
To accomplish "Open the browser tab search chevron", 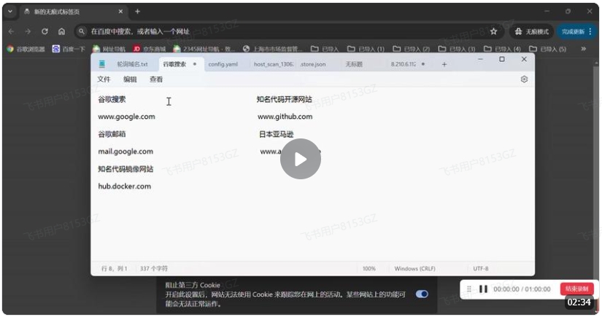I will pos(10,12).
